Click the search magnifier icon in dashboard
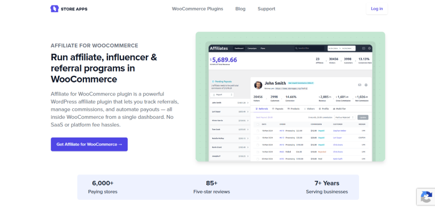This screenshot has height=208, width=435. (296, 48)
